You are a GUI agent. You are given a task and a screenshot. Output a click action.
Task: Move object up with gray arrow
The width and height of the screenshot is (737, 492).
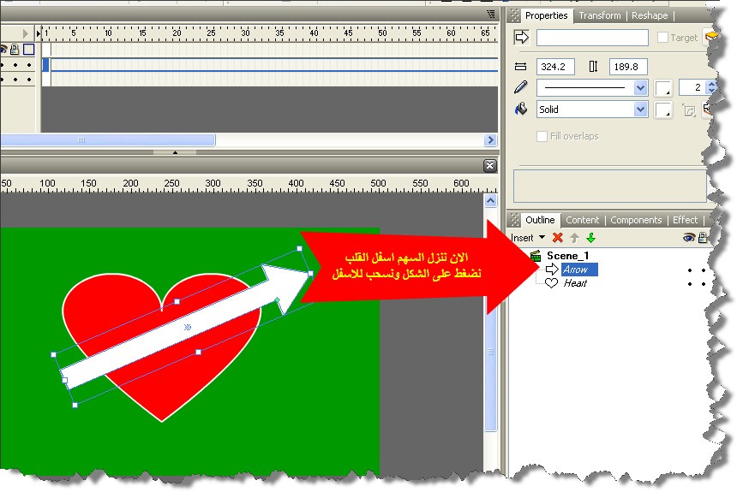point(574,238)
